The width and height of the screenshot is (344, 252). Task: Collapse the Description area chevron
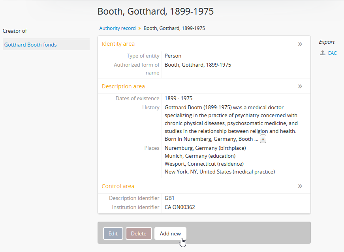click(x=300, y=86)
